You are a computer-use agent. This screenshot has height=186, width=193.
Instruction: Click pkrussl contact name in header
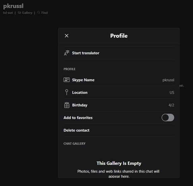pyautogui.click(x=13, y=6)
